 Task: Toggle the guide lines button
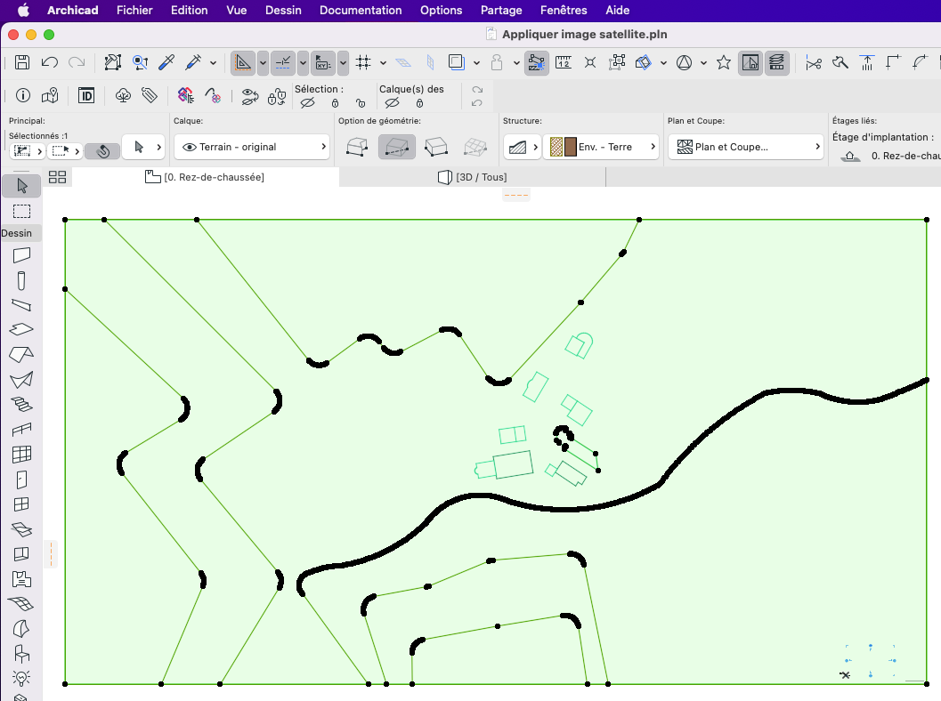[283, 62]
